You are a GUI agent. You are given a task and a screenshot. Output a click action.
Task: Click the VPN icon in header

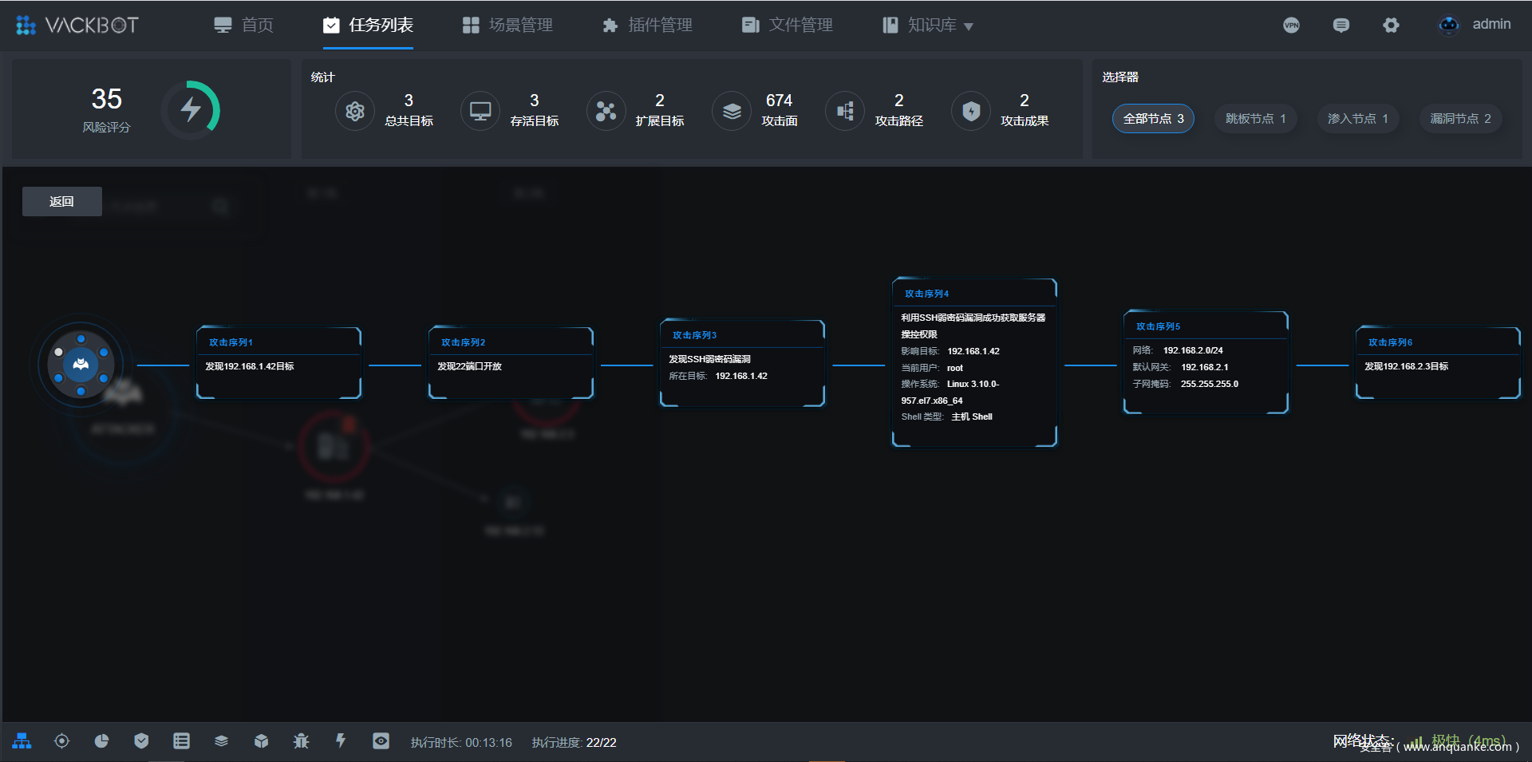[1291, 26]
